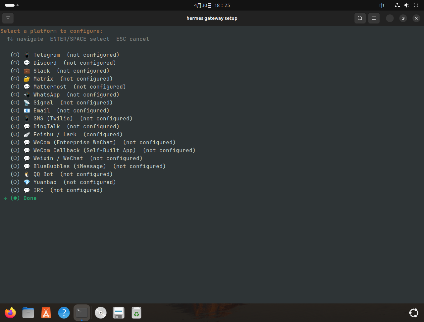The height and width of the screenshot is (322, 424).
Task: Open Firefox from the dock
Action: pyautogui.click(x=10, y=313)
